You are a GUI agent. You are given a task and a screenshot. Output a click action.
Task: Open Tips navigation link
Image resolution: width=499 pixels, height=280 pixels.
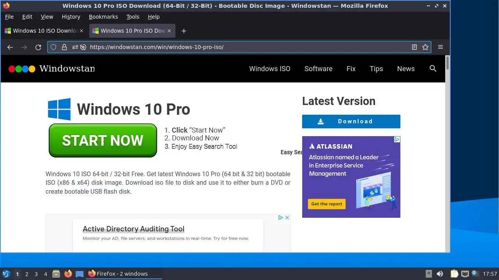pyautogui.click(x=376, y=68)
